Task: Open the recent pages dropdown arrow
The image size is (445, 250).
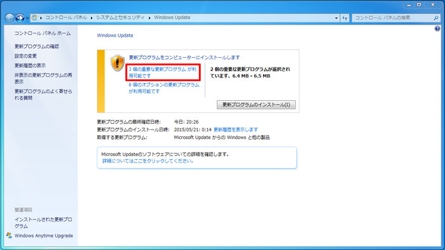Action: click(27, 18)
